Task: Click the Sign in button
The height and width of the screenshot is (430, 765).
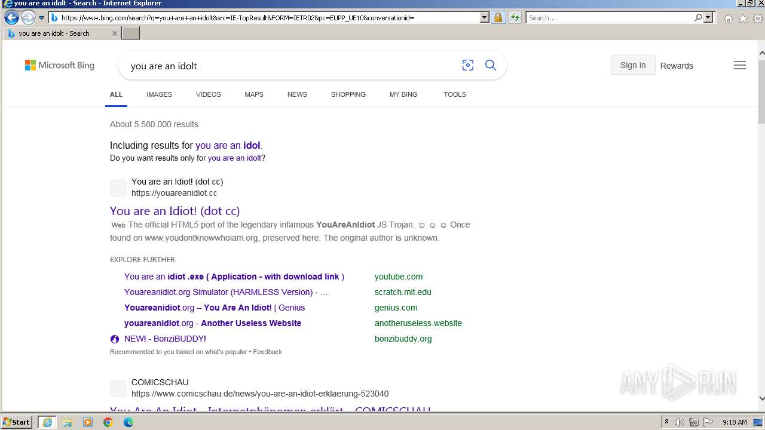Action: (x=633, y=65)
